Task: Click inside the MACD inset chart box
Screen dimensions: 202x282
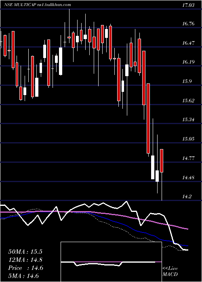Action: point(111,262)
